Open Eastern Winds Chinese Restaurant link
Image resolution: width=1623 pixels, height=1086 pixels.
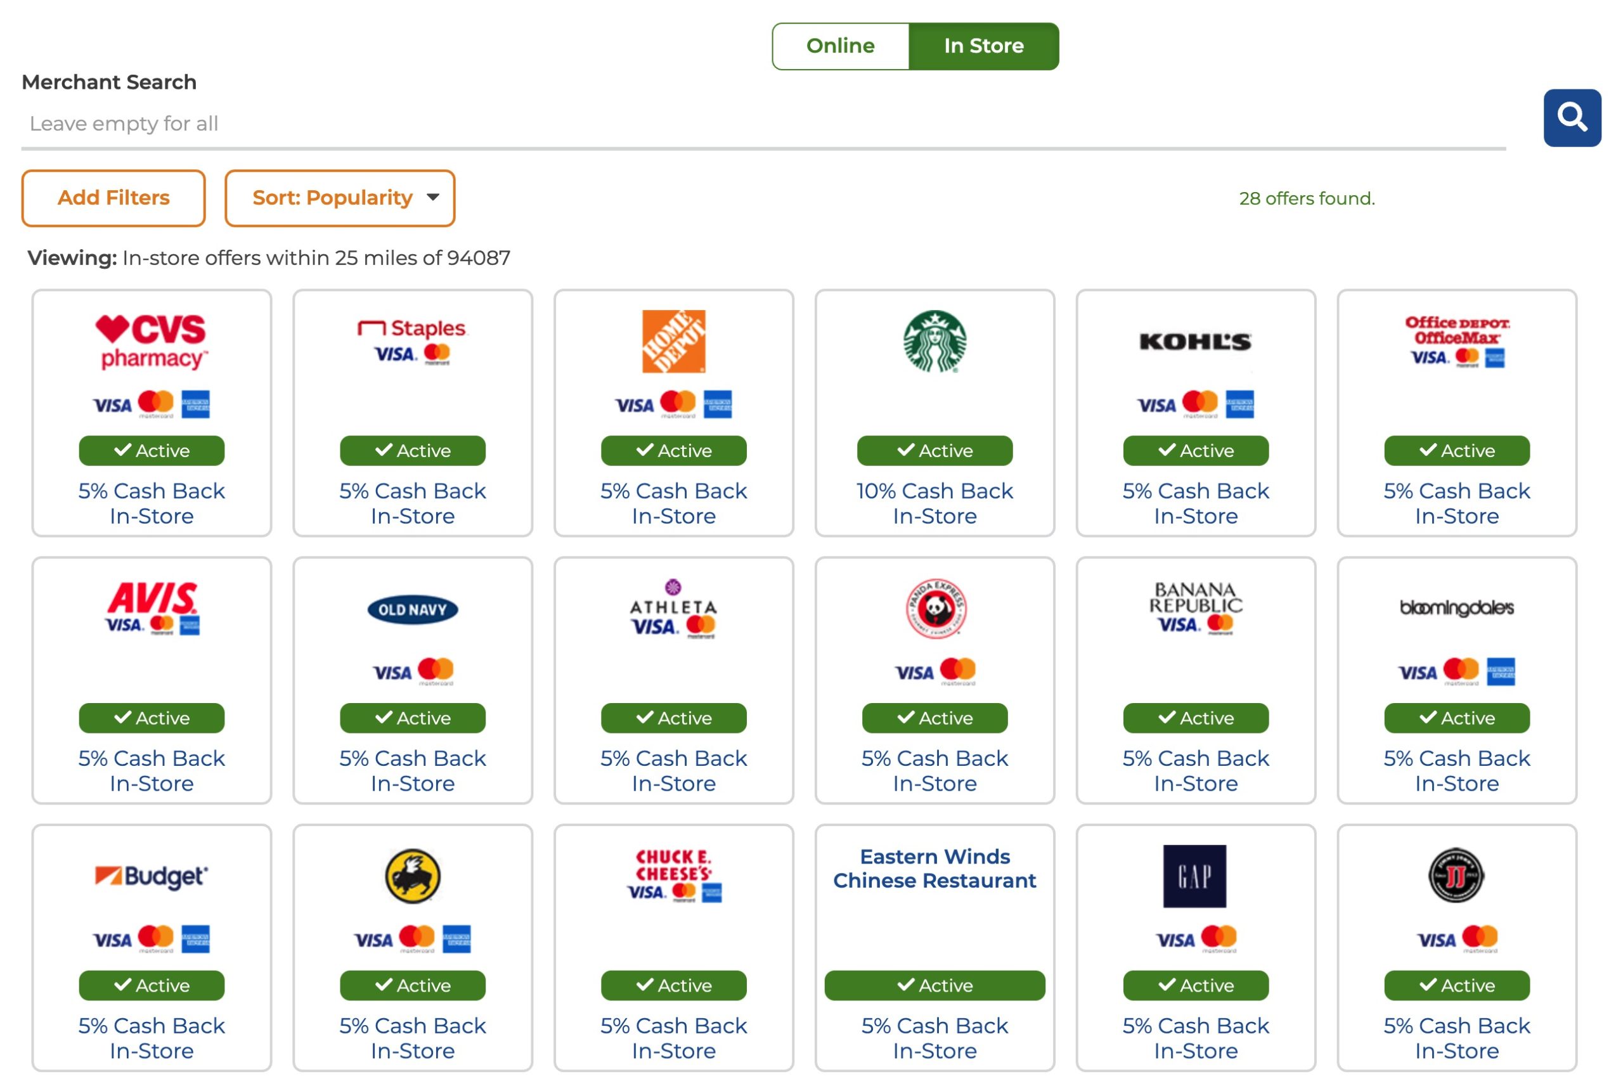point(934,869)
